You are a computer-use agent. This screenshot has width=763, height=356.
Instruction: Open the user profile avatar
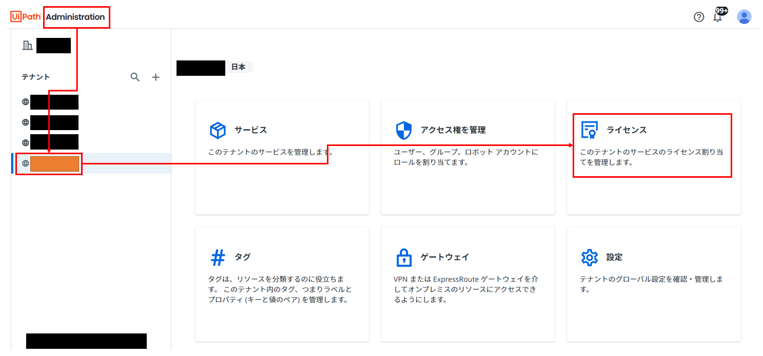(x=744, y=17)
